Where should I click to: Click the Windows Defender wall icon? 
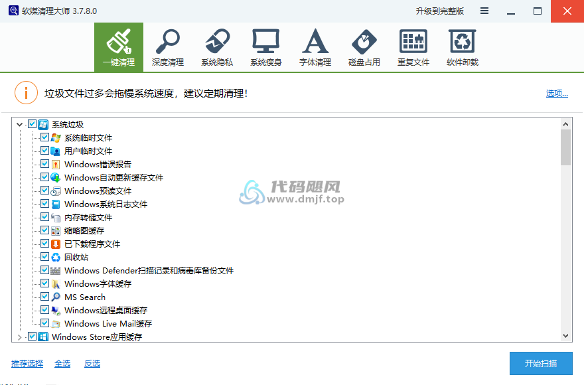click(56, 271)
